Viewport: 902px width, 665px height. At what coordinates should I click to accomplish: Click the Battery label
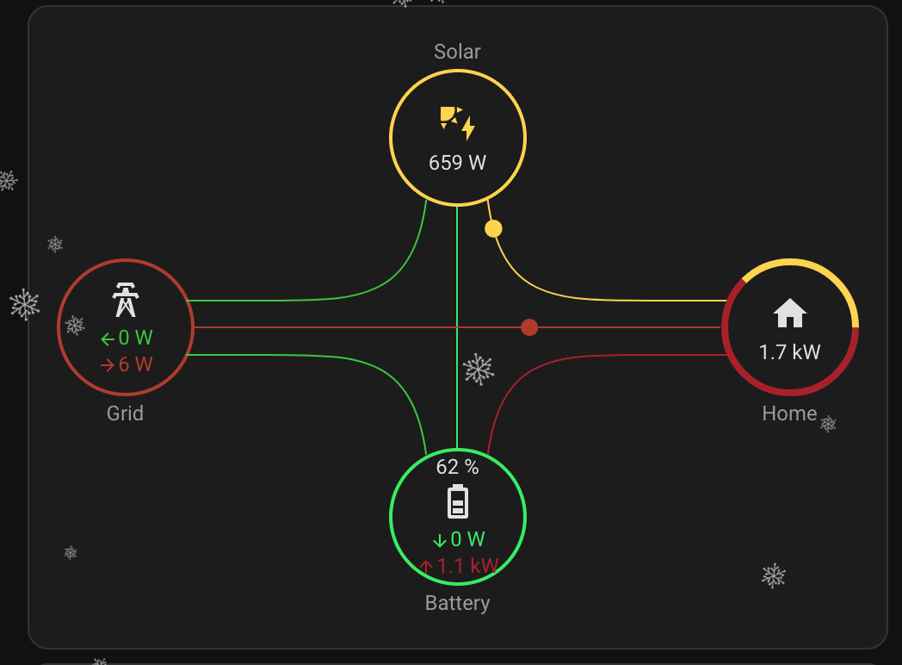tap(457, 603)
